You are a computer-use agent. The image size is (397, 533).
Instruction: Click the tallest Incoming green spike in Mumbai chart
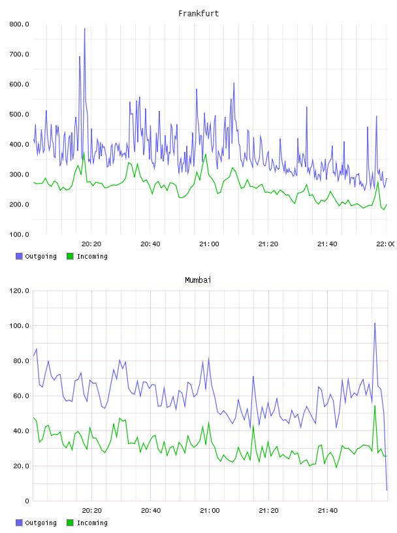click(375, 406)
